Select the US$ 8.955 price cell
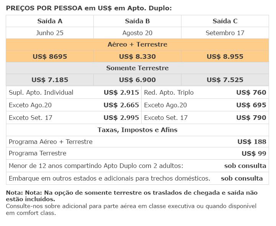The image size is (276, 226). pos(225,56)
